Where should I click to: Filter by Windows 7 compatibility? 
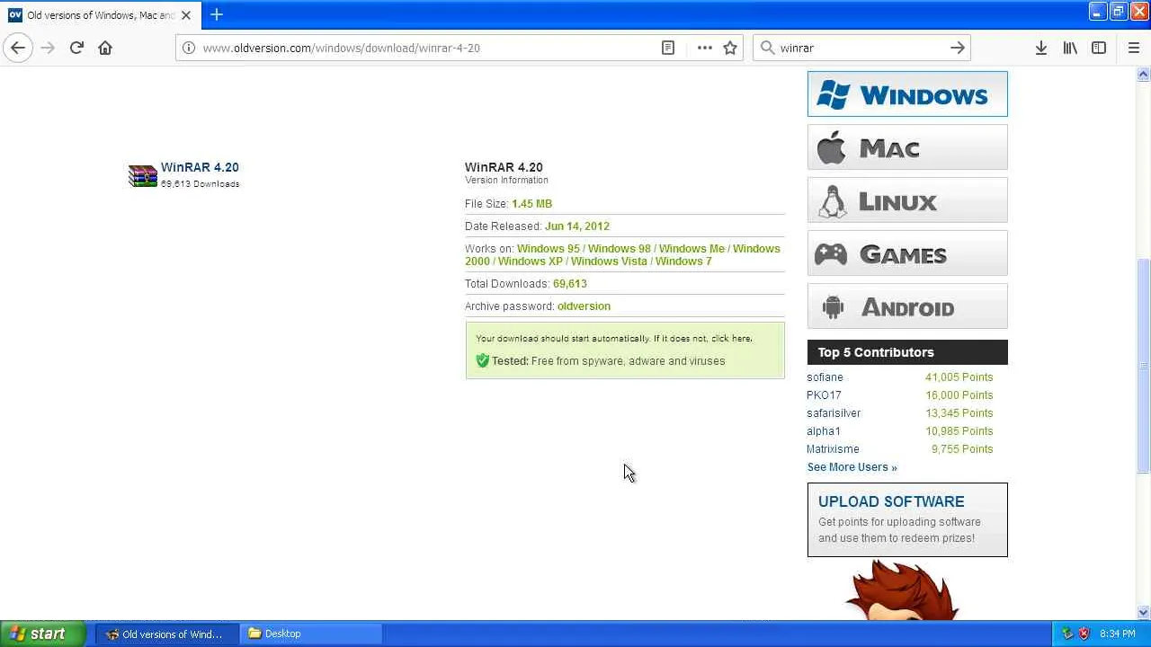pyautogui.click(x=683, y=261)
